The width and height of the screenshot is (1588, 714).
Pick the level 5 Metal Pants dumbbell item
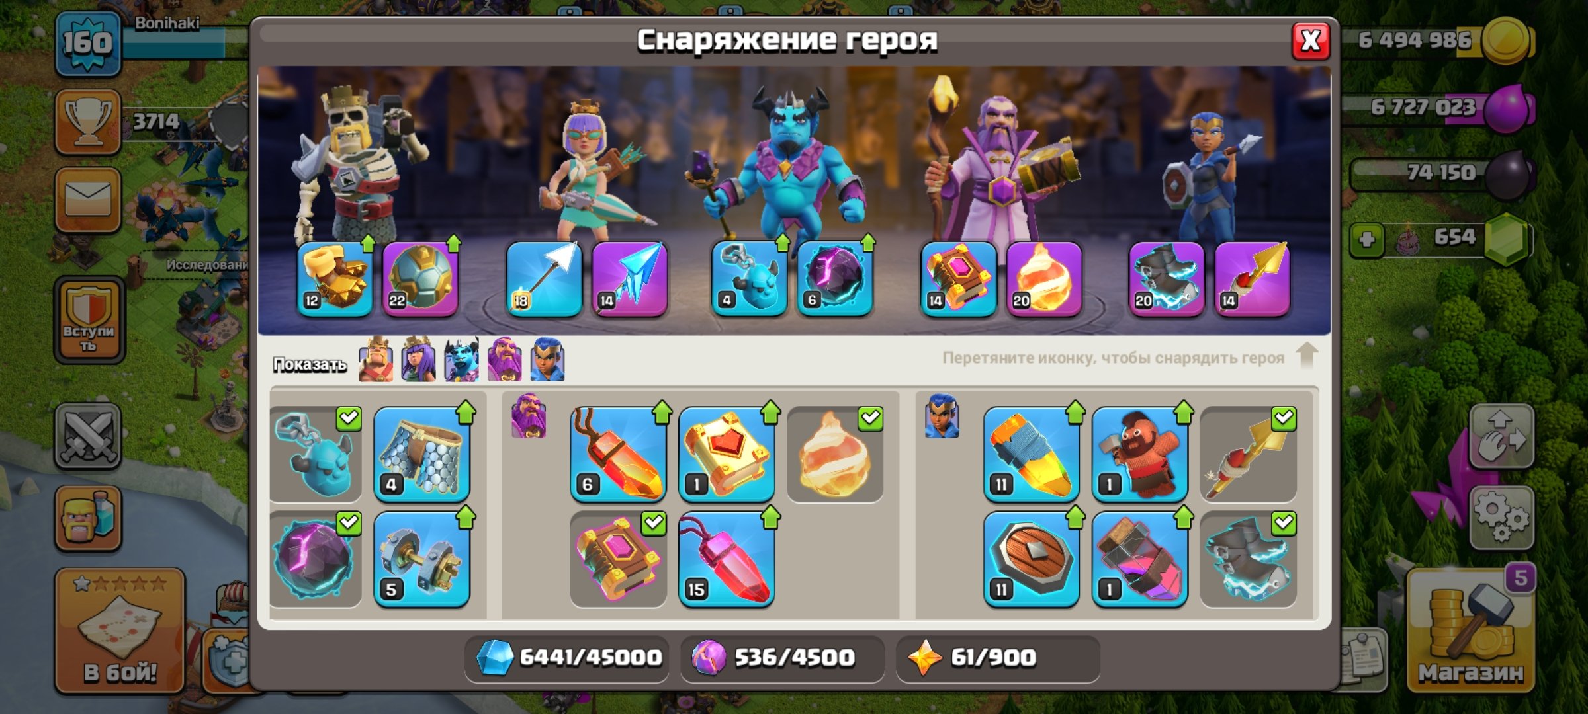point(421,559)
